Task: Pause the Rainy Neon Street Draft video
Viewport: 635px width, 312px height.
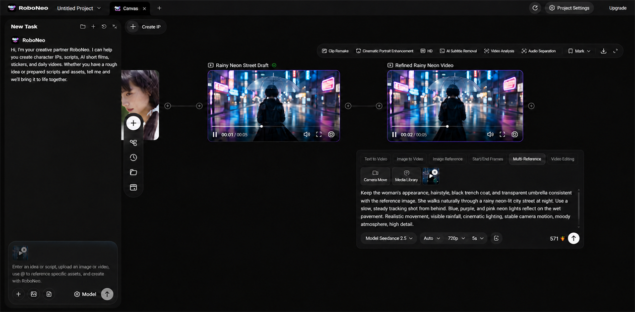Action: click(215, 134)
